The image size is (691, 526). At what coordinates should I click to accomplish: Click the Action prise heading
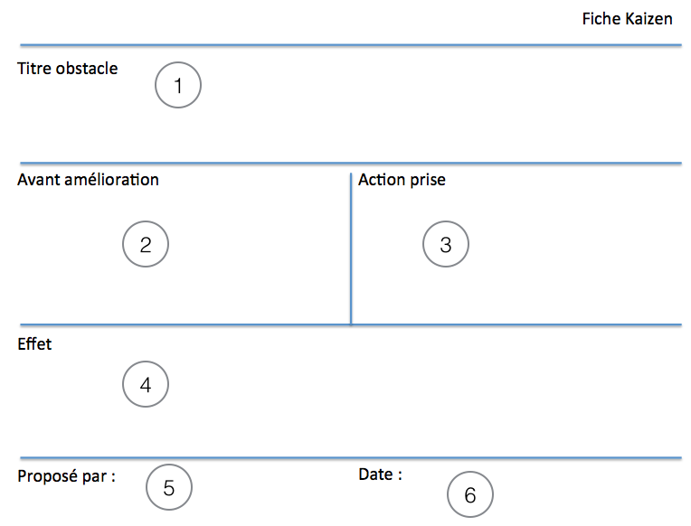(402, 180)
